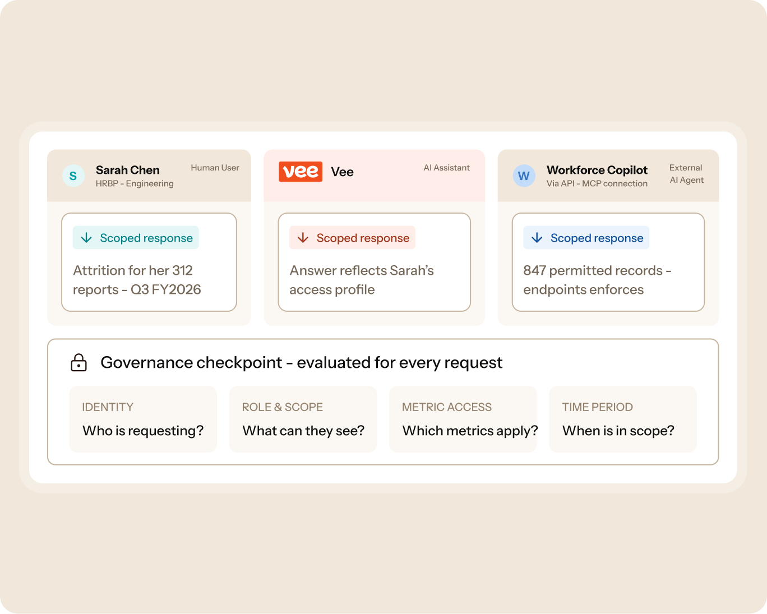The image size is (767, 614).
Task: Click When is in scope? question
Action: [618, 431]
